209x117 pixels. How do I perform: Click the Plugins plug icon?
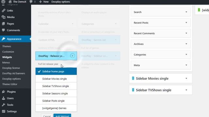point(4,92)
